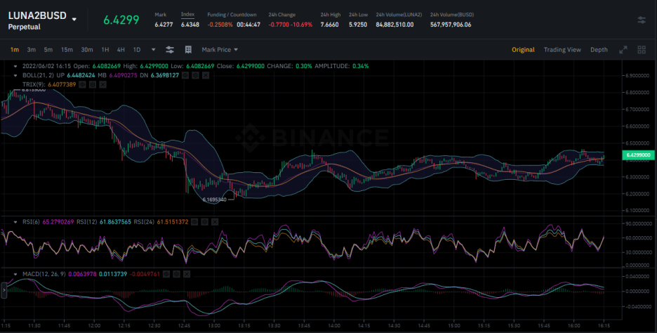This screenshot has width=657, height=333.
Task: Remove the TRIX indicator
Action: pyautogui.click(x=102, y=84)
